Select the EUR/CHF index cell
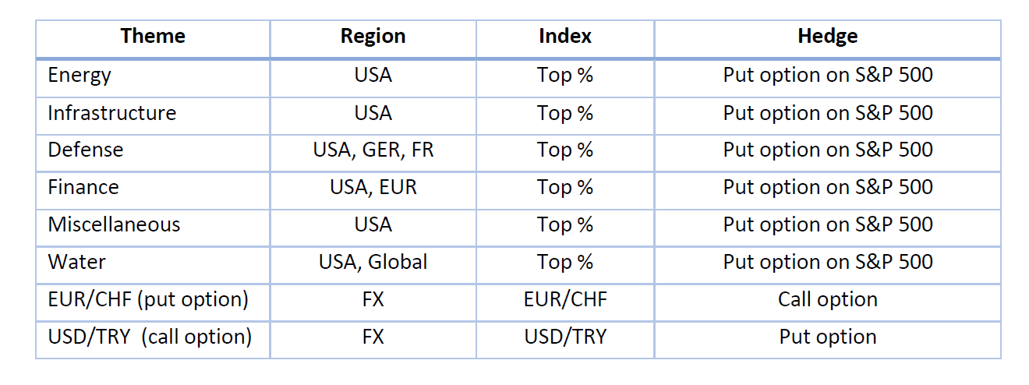Screen dimensions: 1029x385 [x=564, y=299]
